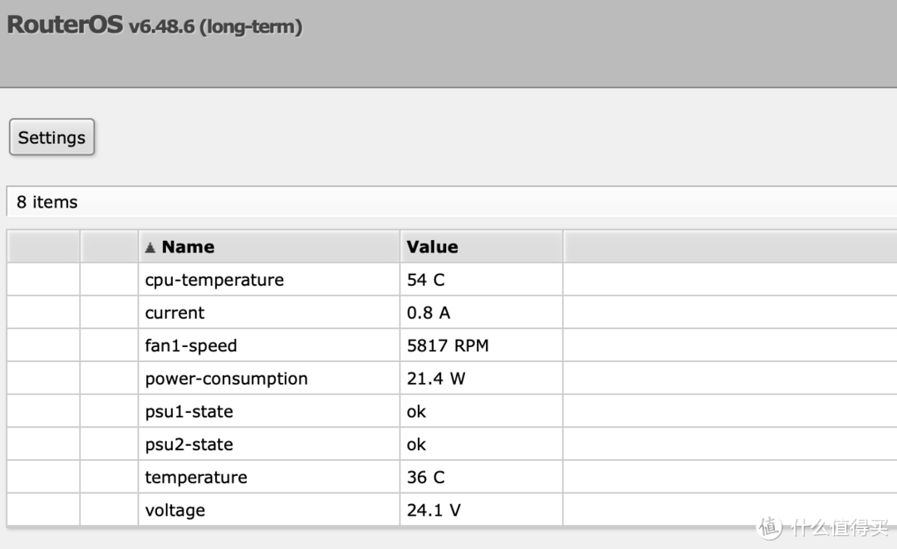Click the 24.1 V value cell
The image size is (897, 549).
click(x=434, y=510)
